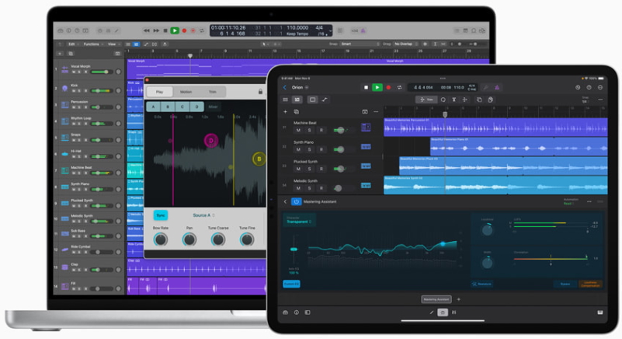Rewind the Mac project playhead
Screen dimensions: 622x339
pyautogui.click(x=147, y=30)
